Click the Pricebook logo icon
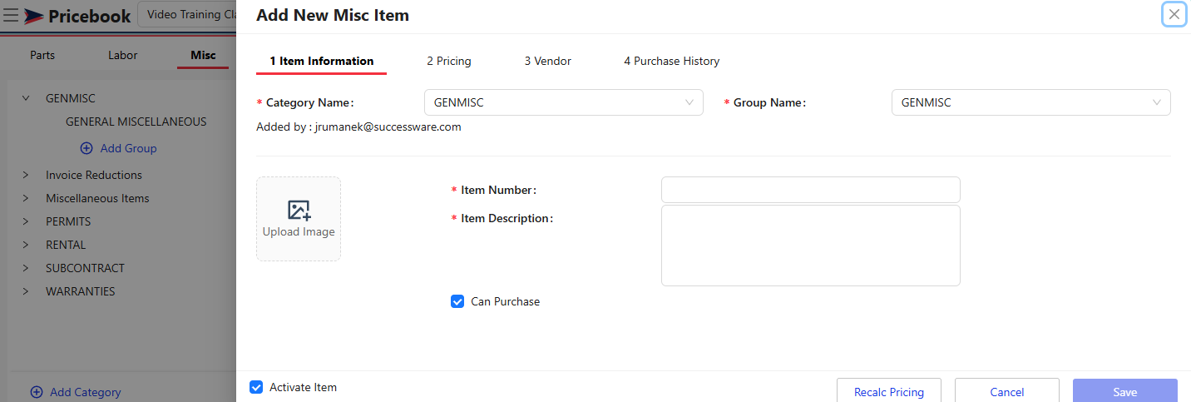The width and height of the screenshot is (1191, 402). (x=33, y=16)
